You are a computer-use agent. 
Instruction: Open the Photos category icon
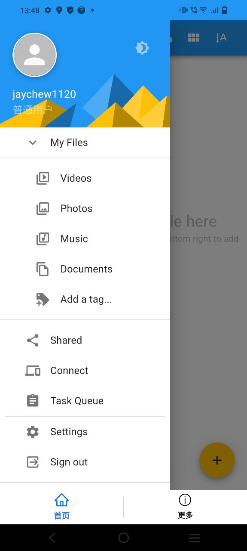click(x=43, y=208)
